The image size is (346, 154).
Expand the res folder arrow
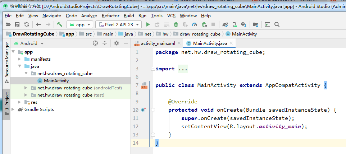click(x=19, y=102)
